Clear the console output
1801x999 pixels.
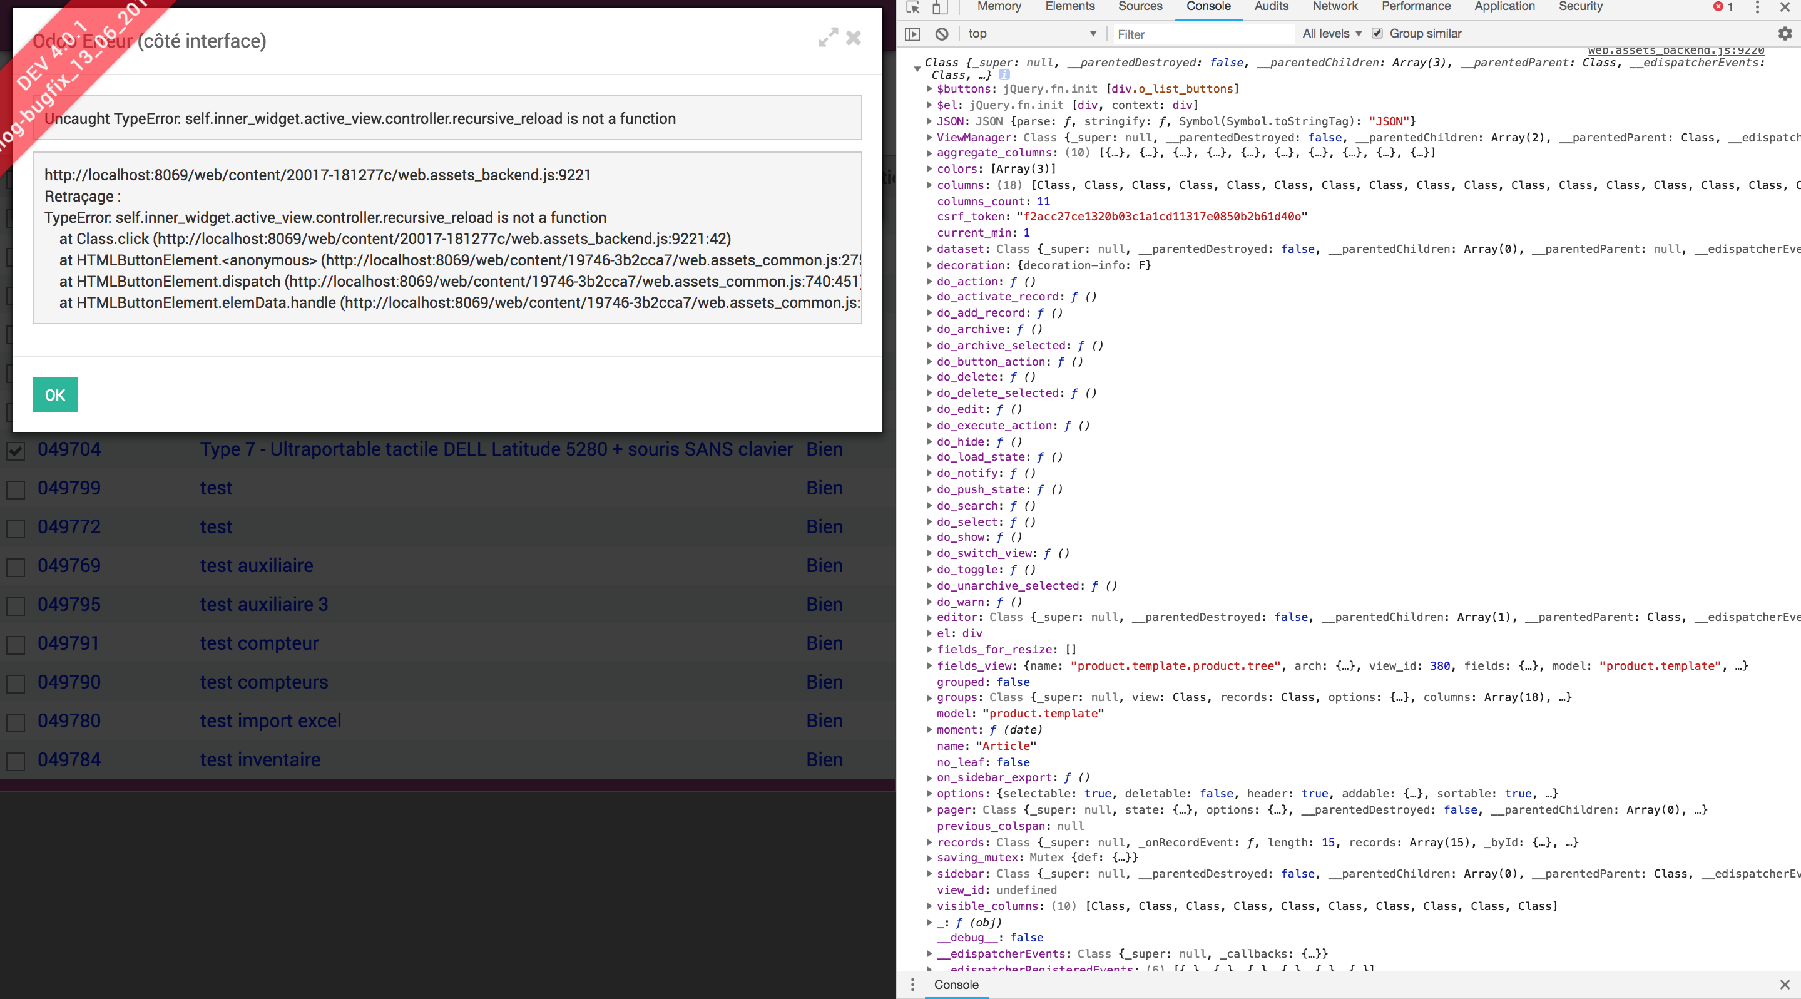pos(942,33)
